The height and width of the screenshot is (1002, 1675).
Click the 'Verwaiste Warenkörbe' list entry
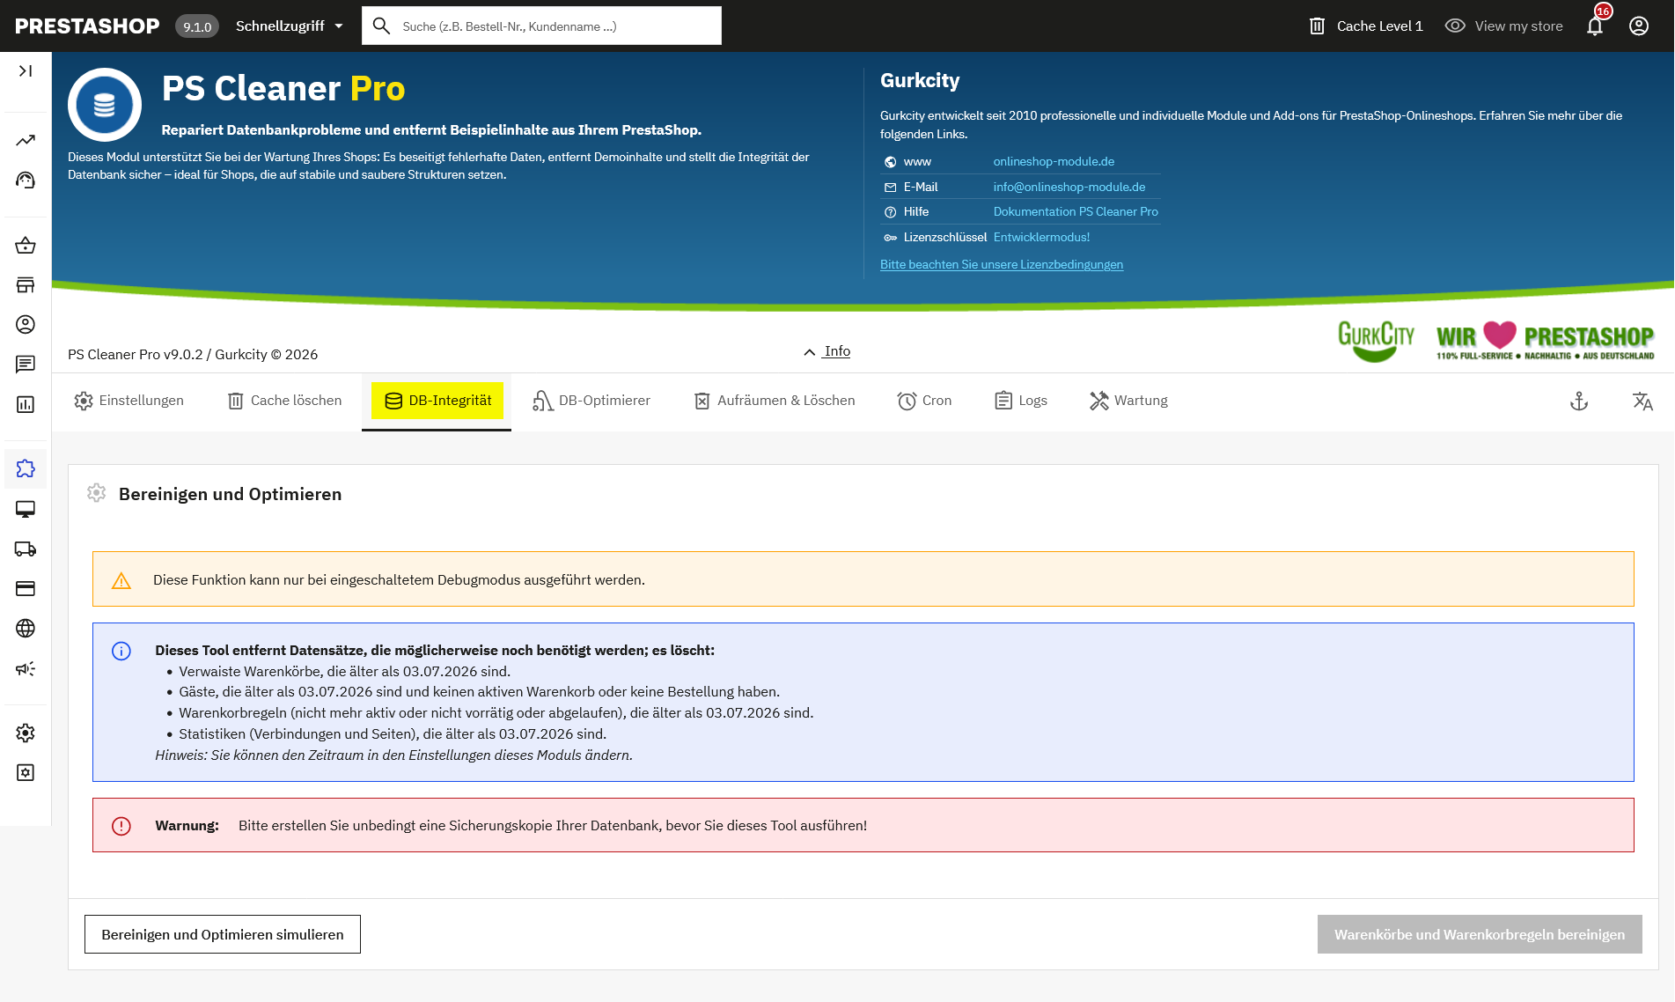(345, 671)
